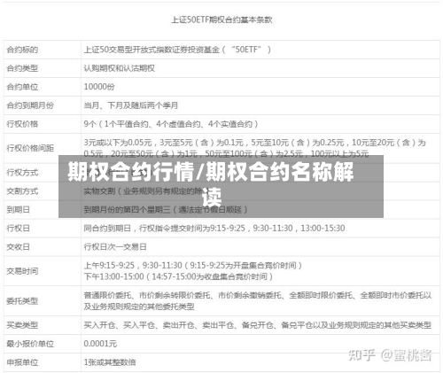
Task: Select the "交割方式" row label
Action: 22,191
